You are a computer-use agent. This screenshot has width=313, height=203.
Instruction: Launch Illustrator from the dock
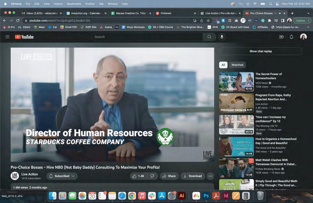pos(182,196)
